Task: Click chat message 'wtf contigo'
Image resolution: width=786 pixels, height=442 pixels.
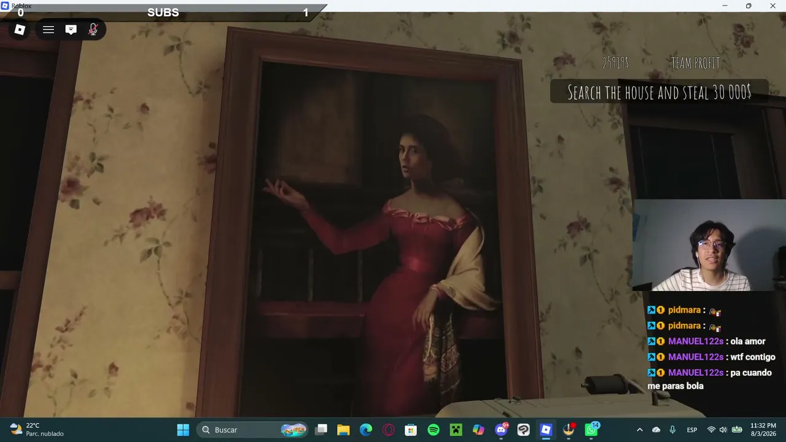Action: click(753, 357)
